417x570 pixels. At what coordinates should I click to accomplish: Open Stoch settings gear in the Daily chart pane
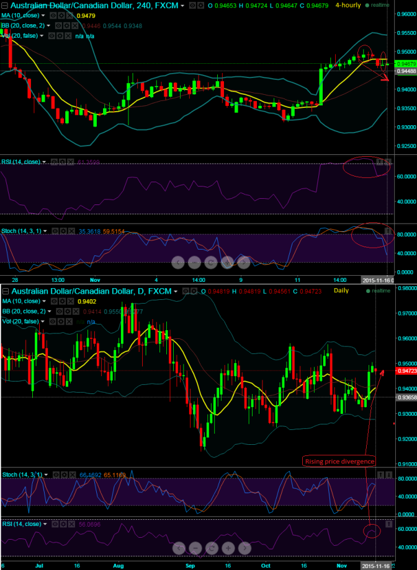pyautogui.click(x=63, y=475)
